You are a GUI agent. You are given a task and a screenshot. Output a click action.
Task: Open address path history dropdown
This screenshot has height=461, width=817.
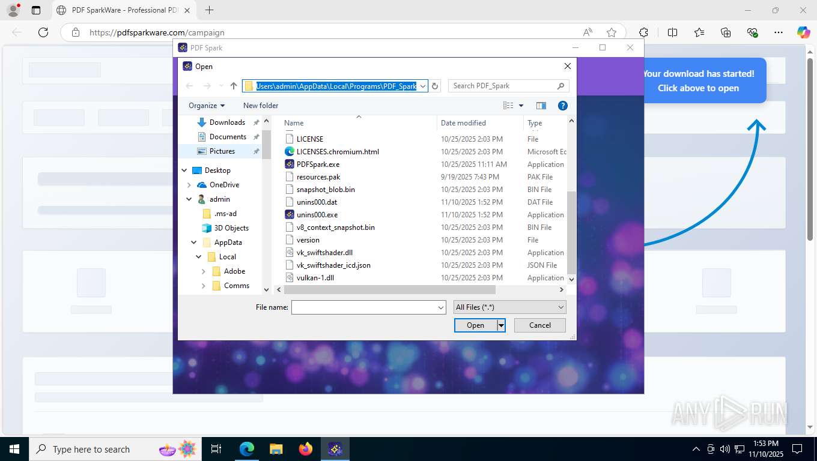[x=423, y=86]
